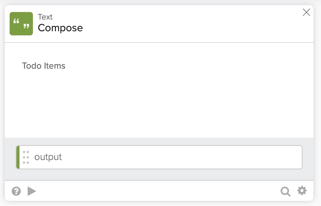The height and width of the screenshot is (206, 321).
Task: Close the Compose card with the X
Action: 306,13
